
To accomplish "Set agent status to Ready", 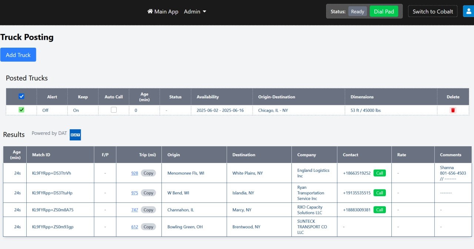I will (x=357, y=11).
